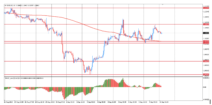Select the 1.10679 horizontal level price tag
212x105 pixels.
(206, 24)
